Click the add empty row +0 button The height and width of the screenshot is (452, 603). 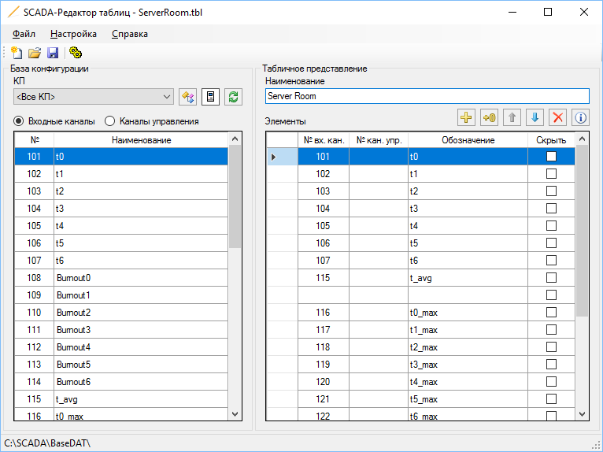[x=489, y=117]
